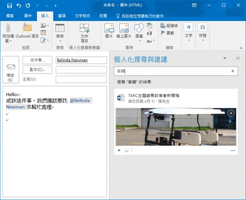The width and height of the screenshot is (246, 200).
Task: Click the 收件者... button
Action: pyautogui.click(x=37, y=60)
